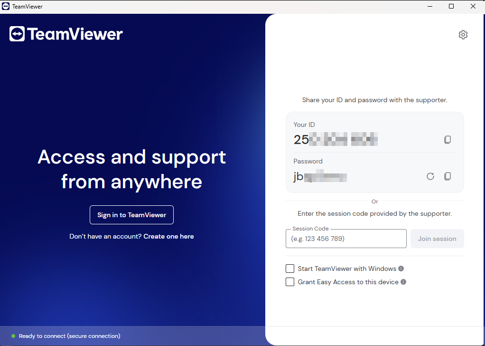Maximize the TeamViewer window
The height and width of the screenshot is (346, 485).
(x=451, y=7)
